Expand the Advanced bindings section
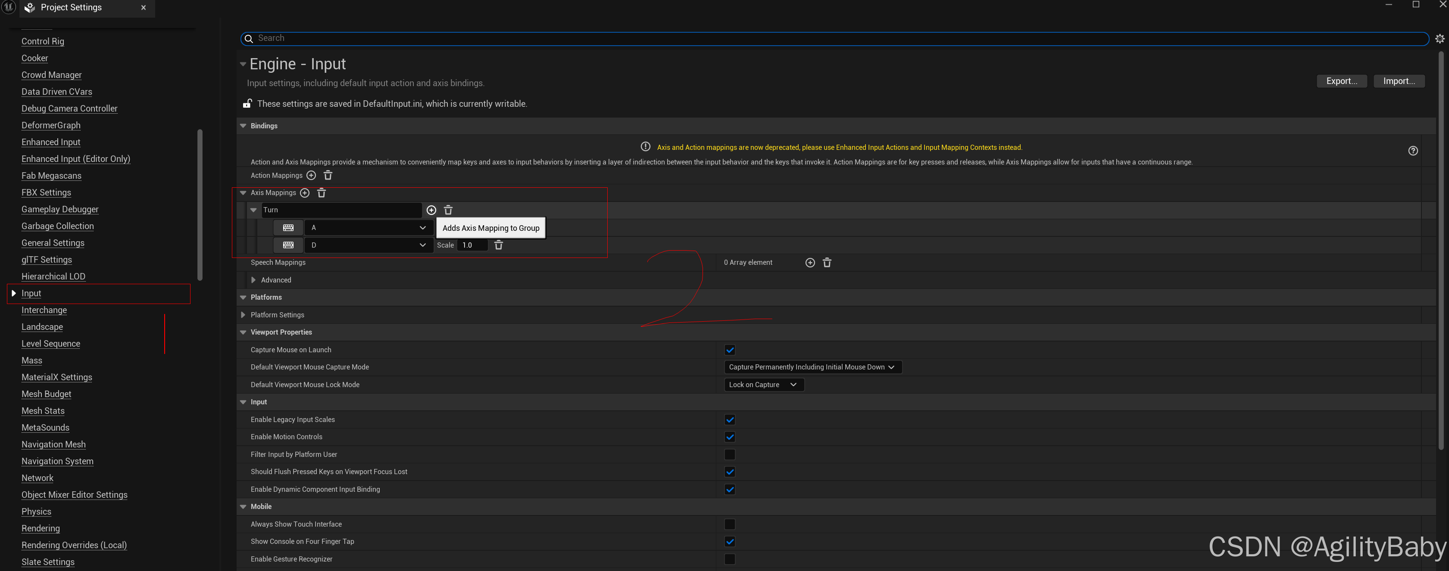This screenshot has width=1449, height=571. (x=254, y=280)
